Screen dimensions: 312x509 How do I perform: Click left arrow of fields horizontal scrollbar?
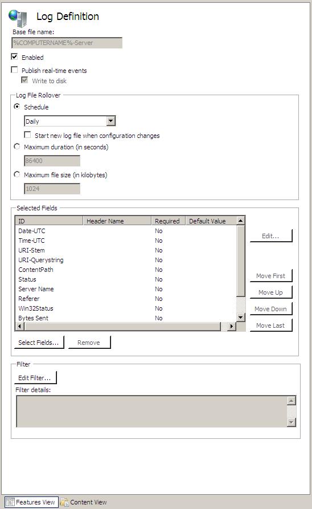[x=20, y=326]
